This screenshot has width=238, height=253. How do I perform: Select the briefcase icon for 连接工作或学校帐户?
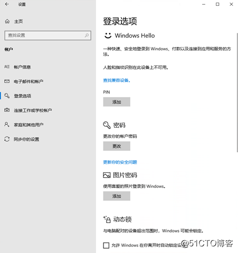[7, 110]
